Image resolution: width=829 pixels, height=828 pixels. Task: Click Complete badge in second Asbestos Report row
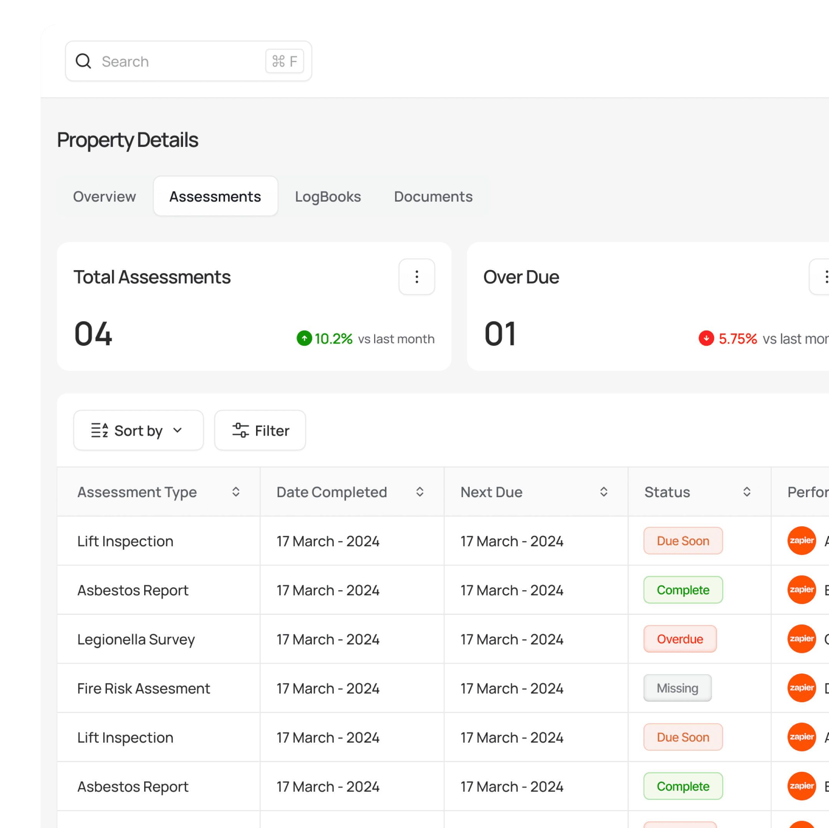(683, 786)
